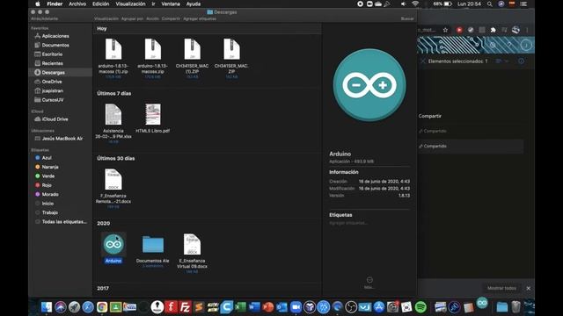Image resolution: width=563 pixels, height=316 pixels.
Task: Open Microsoft Word from the Dock
Action: [254, 307]
